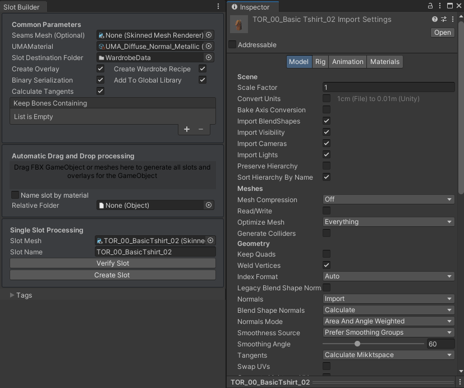
Task: Switch to the Materials tab
Action: coord(385,62)
